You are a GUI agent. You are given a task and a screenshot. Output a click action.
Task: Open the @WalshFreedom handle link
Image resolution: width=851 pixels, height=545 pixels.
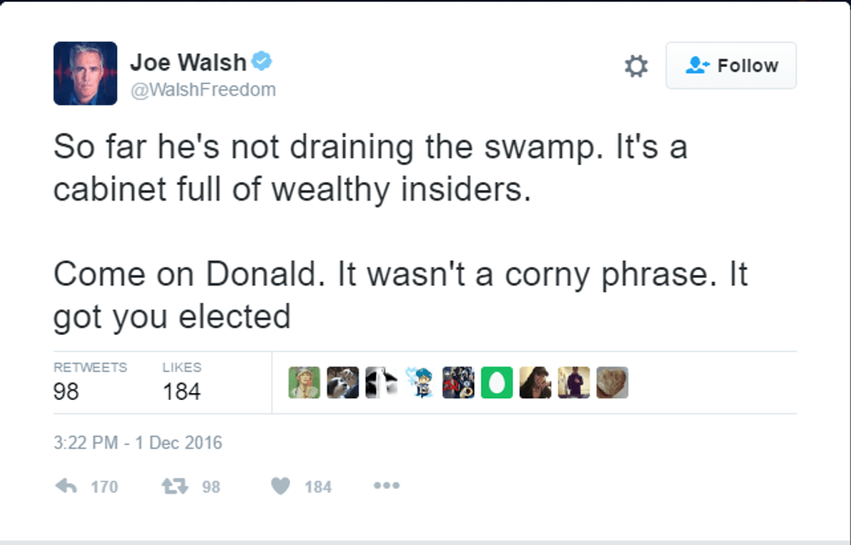click(202, 89)
